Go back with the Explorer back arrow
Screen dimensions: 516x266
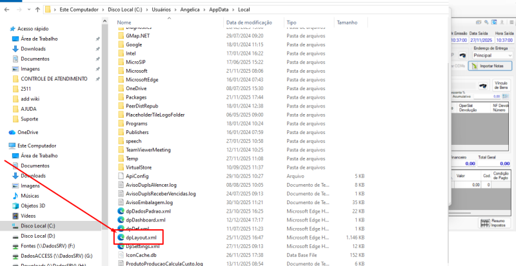[x=6, y=10]
